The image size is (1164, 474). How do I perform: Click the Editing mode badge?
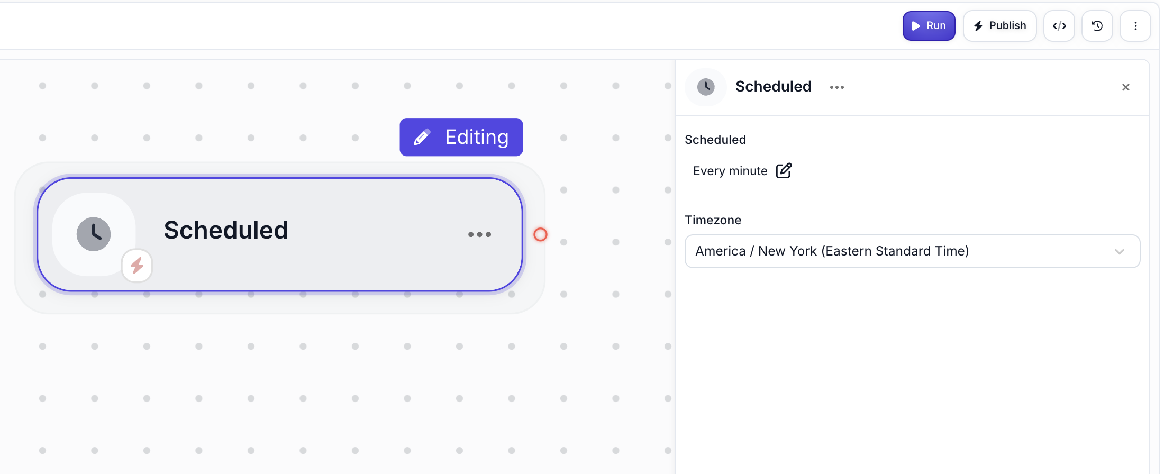[461, 137]
